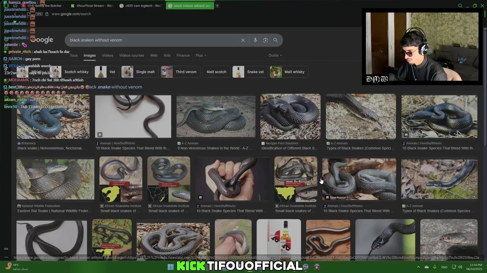Open a new browser tab with plus icon
The width and height of the screenshot is (487, 273).
coord(217,6)
